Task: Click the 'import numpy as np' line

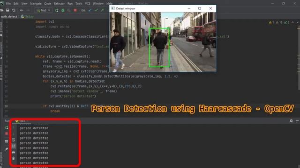Action: click(52, 27)
